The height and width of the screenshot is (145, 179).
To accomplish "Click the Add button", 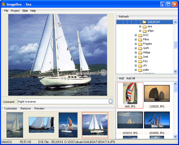I will [x=121, y=78].
